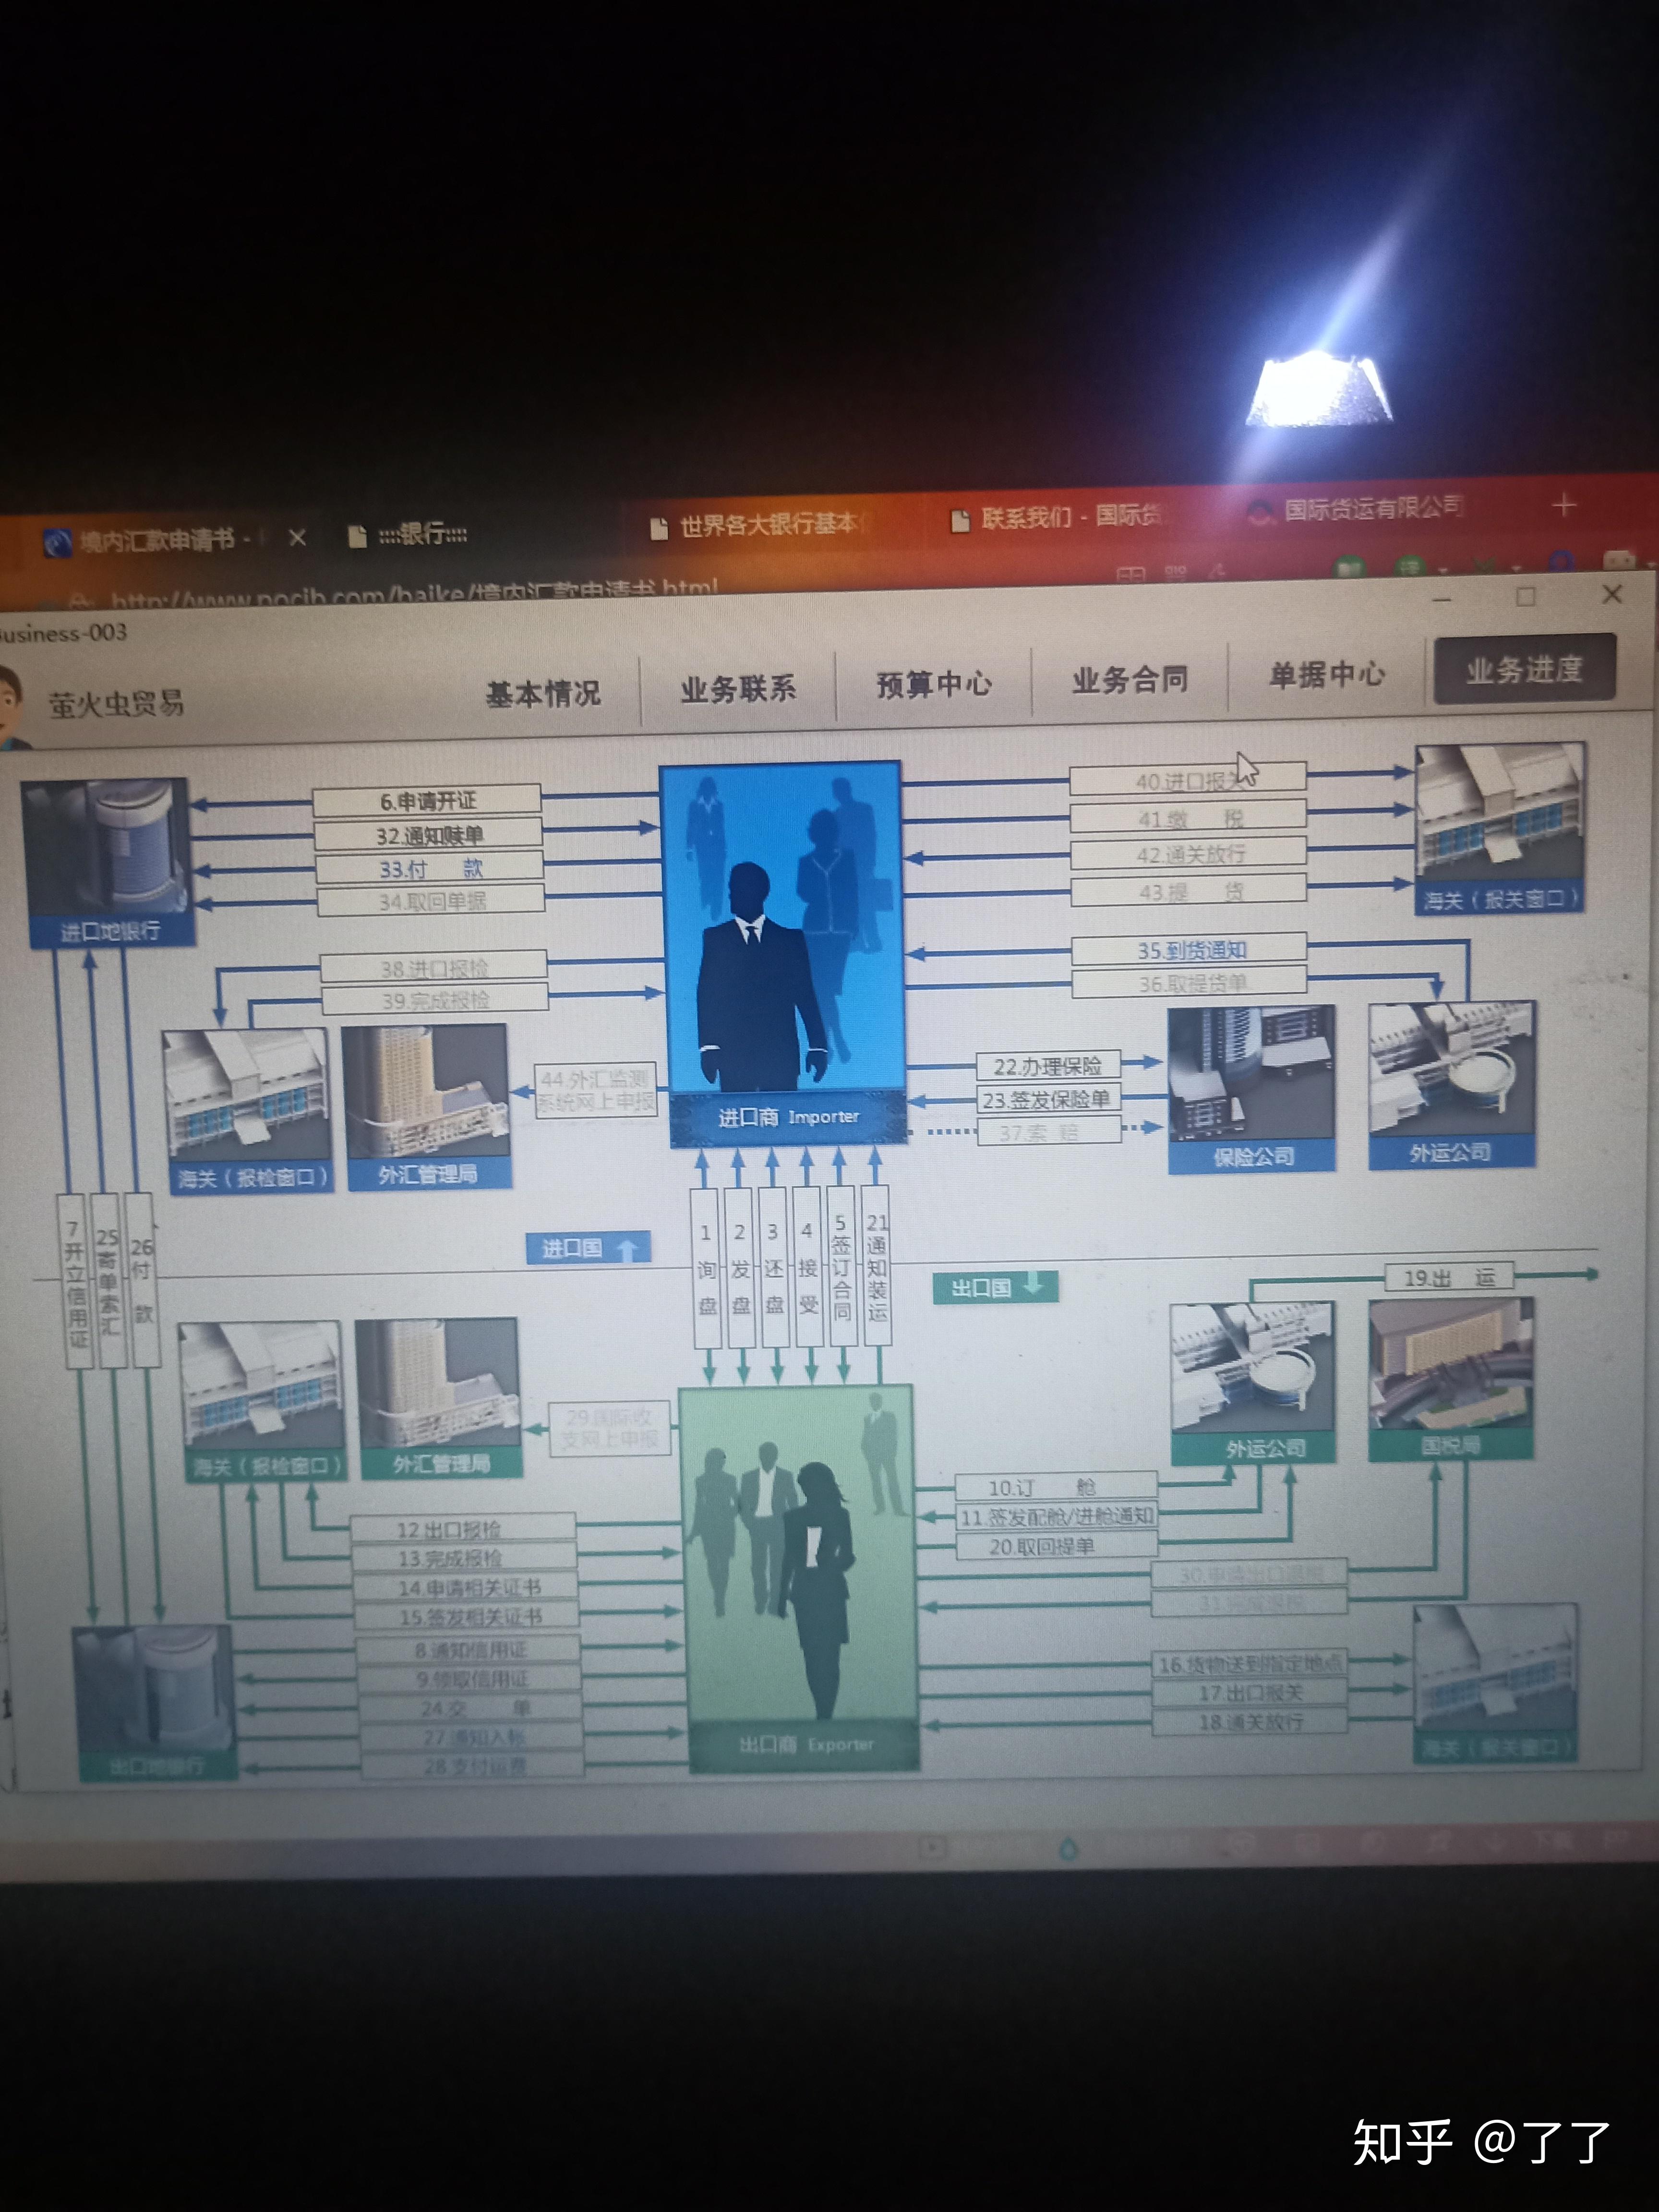Close the 境内汇款申请书 browser tab
Image resolution: width=1659 pixels, height=2212 pixels.
(297, 538)
